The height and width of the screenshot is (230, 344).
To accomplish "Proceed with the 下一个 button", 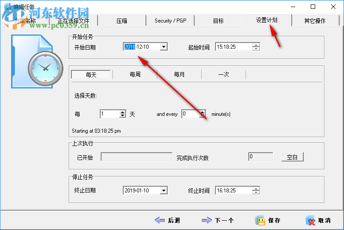I will (x=217, y=220).
